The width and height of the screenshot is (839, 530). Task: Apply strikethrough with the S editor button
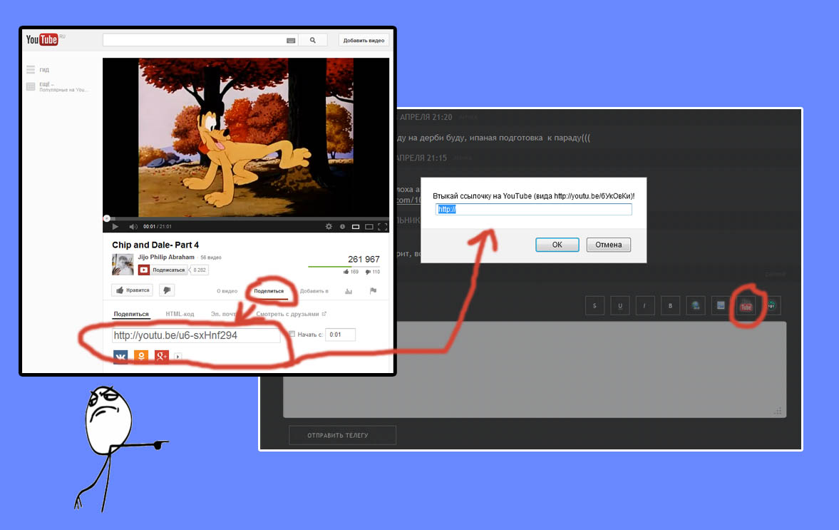tap(594, 306)
